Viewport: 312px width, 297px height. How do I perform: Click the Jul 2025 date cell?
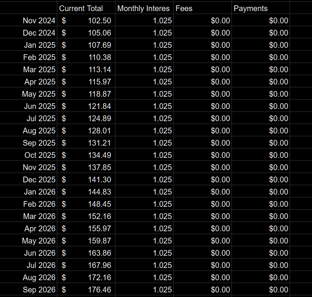28,118
